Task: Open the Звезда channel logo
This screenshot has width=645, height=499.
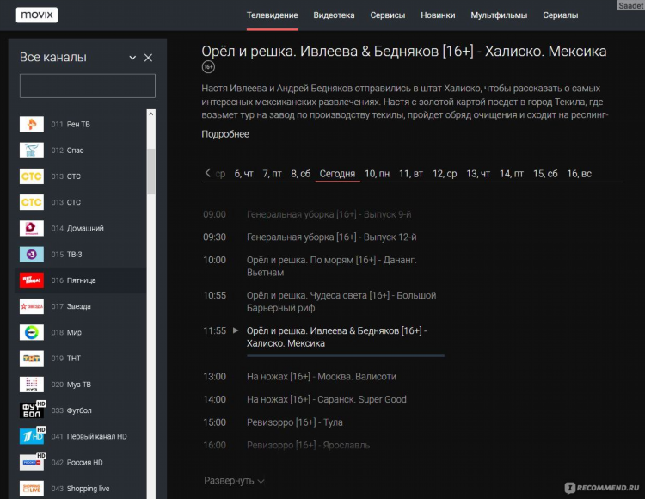Action: click(32, 306)
